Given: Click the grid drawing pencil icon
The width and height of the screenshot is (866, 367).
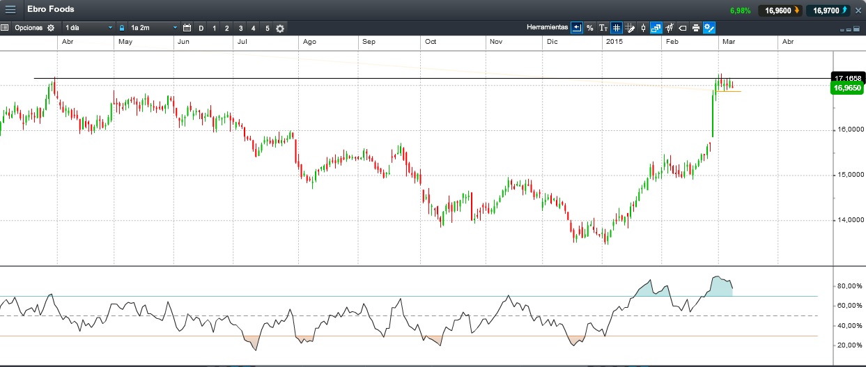Looking at the screenshot, I should click(x=630, y=28).
